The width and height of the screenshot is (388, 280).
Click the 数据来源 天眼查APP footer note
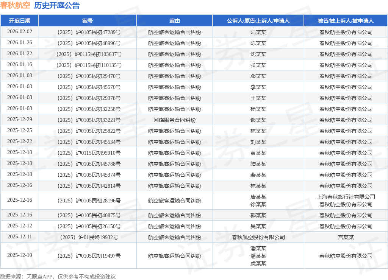point(58,277)
